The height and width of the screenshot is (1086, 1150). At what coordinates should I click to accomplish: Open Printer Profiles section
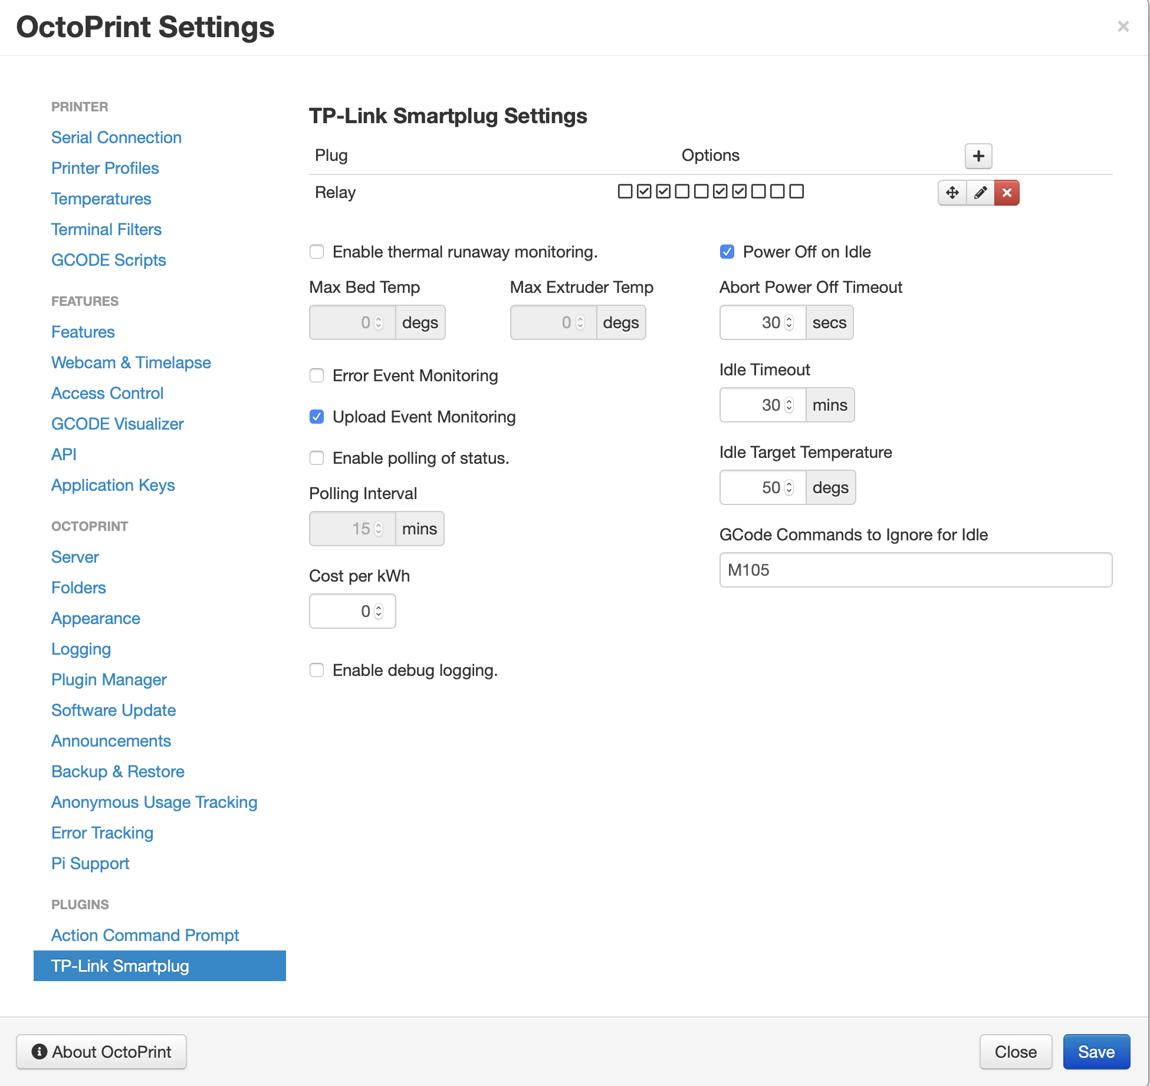pos(105,169)
